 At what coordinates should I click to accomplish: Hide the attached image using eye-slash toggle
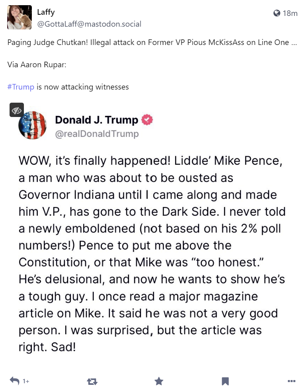tap(17, 110)
